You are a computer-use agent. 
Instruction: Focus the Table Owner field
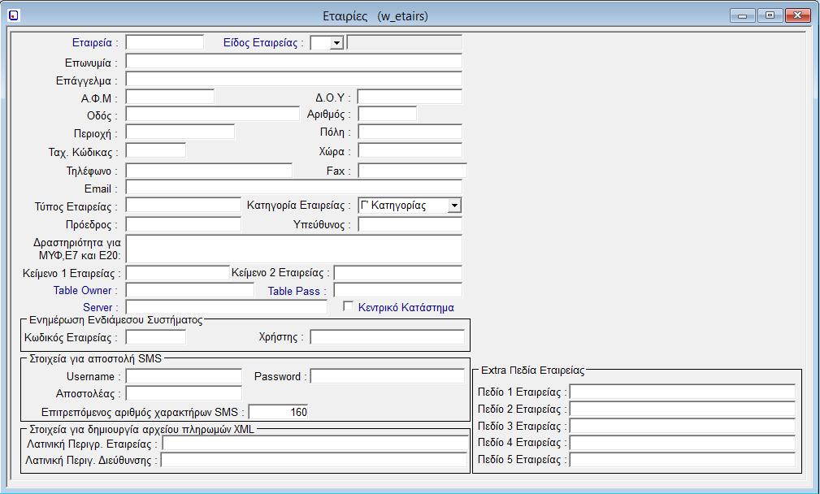click(x=190, y=291)
